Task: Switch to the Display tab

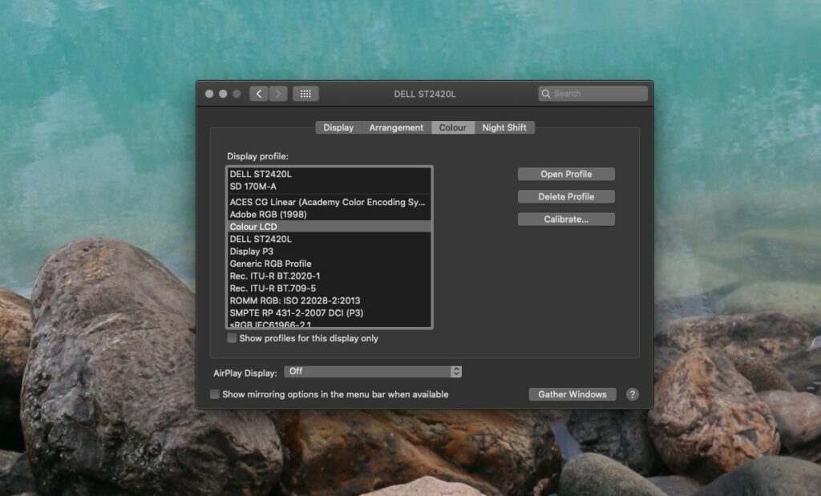Action: click(338, 127)
